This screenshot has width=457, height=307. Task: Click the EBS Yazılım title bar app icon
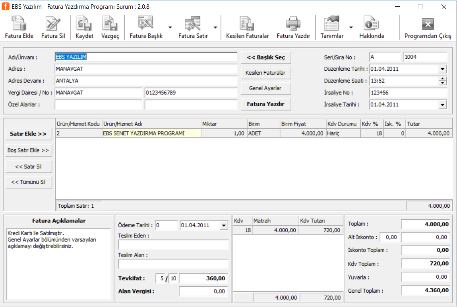pyautogui.click(x=6, y=6)
